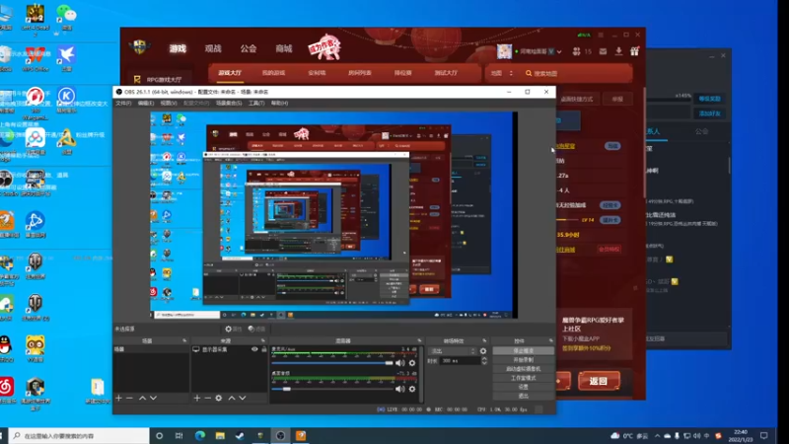This screenshot has width=789, height=444.
Task: Remove the selected scene in OBS
Action: pos(129,398)
